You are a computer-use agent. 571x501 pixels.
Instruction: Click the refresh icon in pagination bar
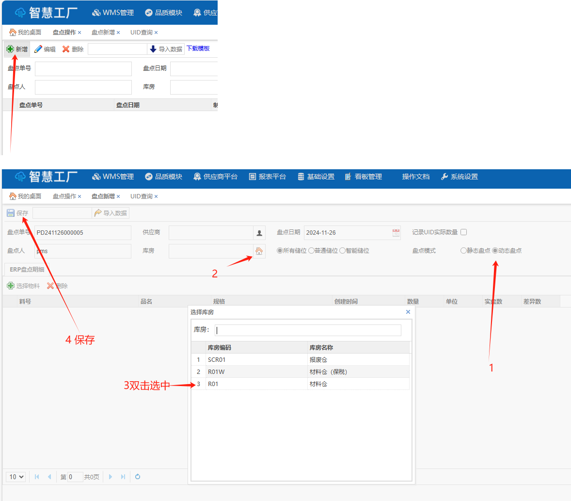tap(138, 477)
